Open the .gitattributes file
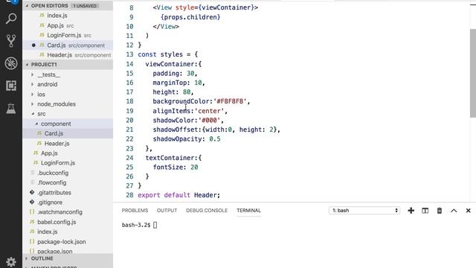Image resolution: width=476 pixels, height=268 pixels. (x=54, y=193)
